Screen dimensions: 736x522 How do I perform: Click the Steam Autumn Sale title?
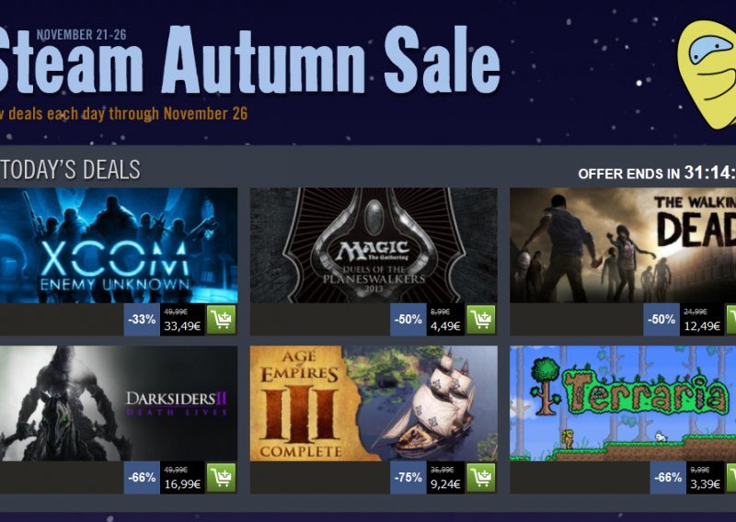click(x=248, y=60)
